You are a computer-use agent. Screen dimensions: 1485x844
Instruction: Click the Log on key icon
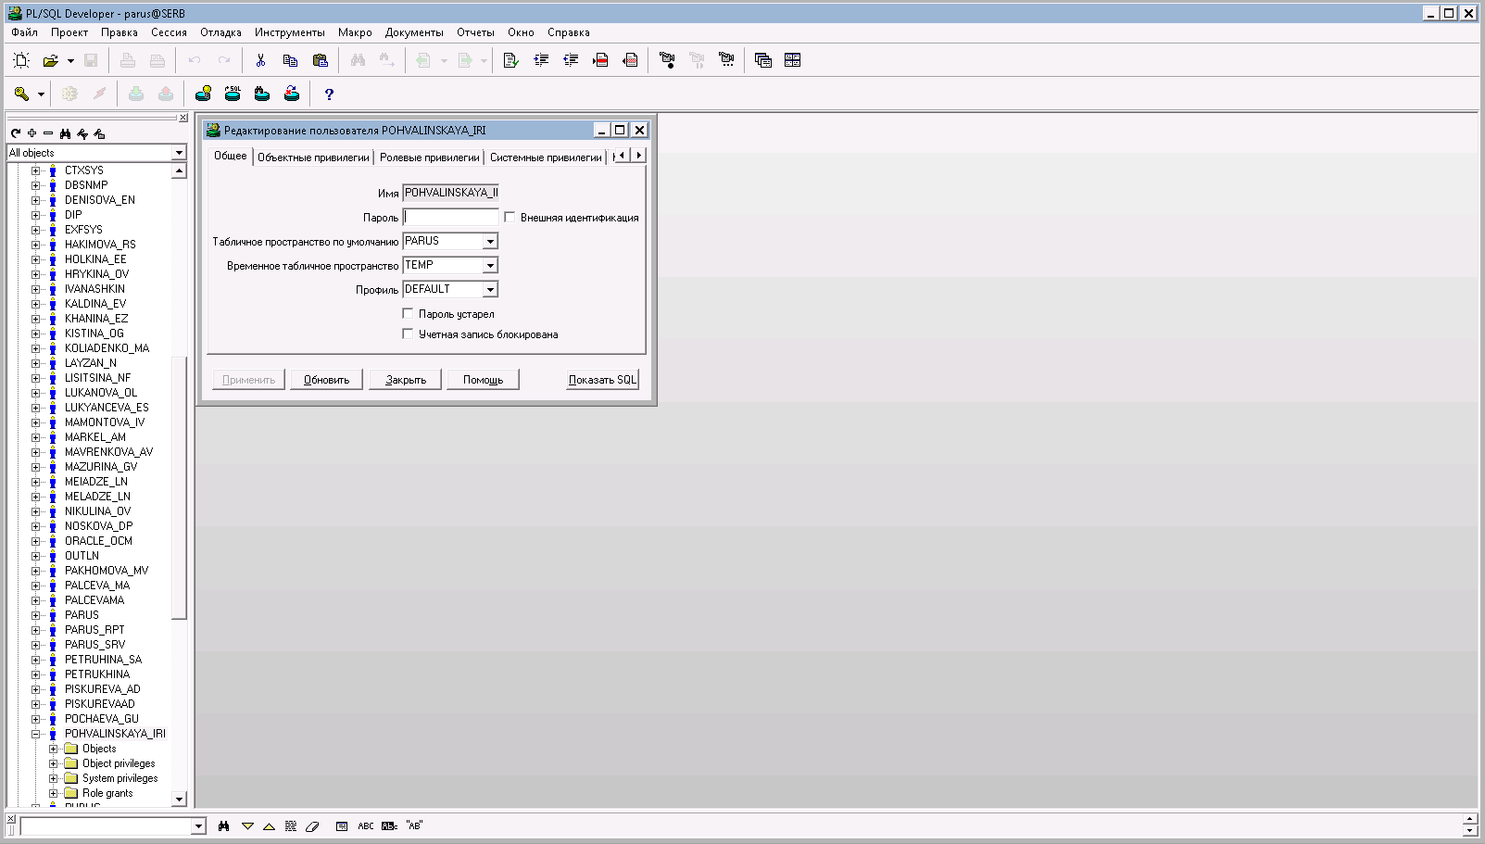coord(21,94)
